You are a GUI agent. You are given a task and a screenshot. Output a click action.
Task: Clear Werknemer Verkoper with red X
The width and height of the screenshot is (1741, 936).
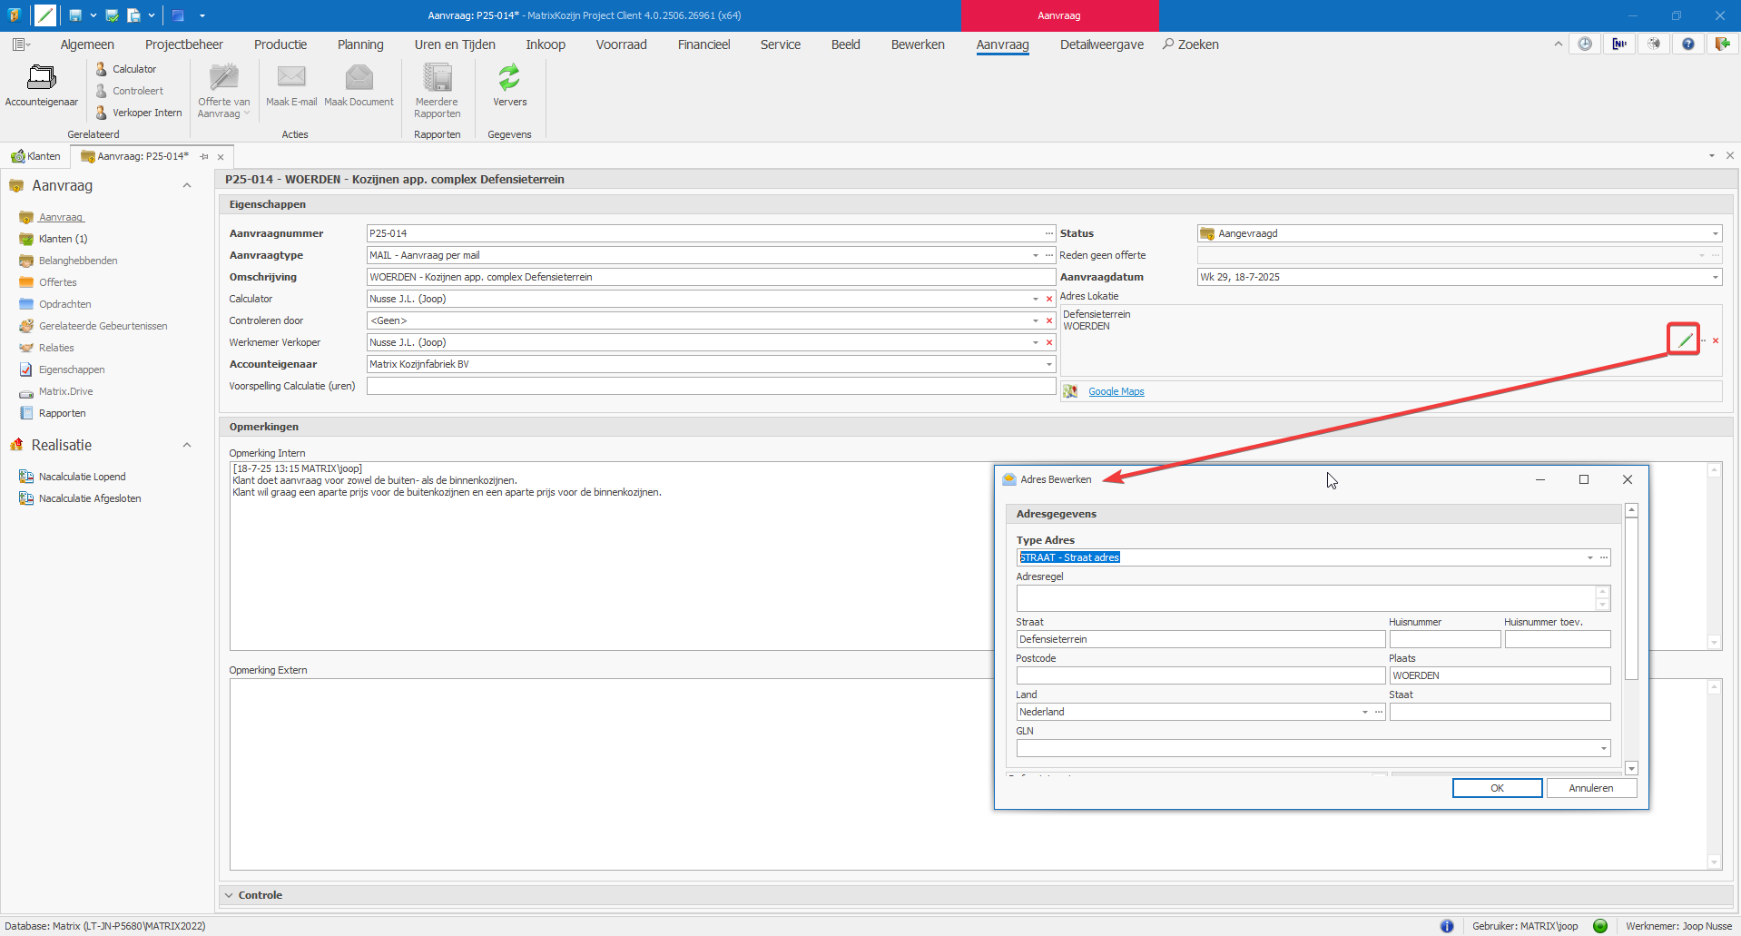pos(1049,342)
